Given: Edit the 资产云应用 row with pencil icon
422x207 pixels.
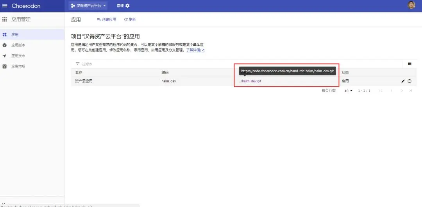Looking at the screenshot, I should pyautogui.click(x=403, y=81).
